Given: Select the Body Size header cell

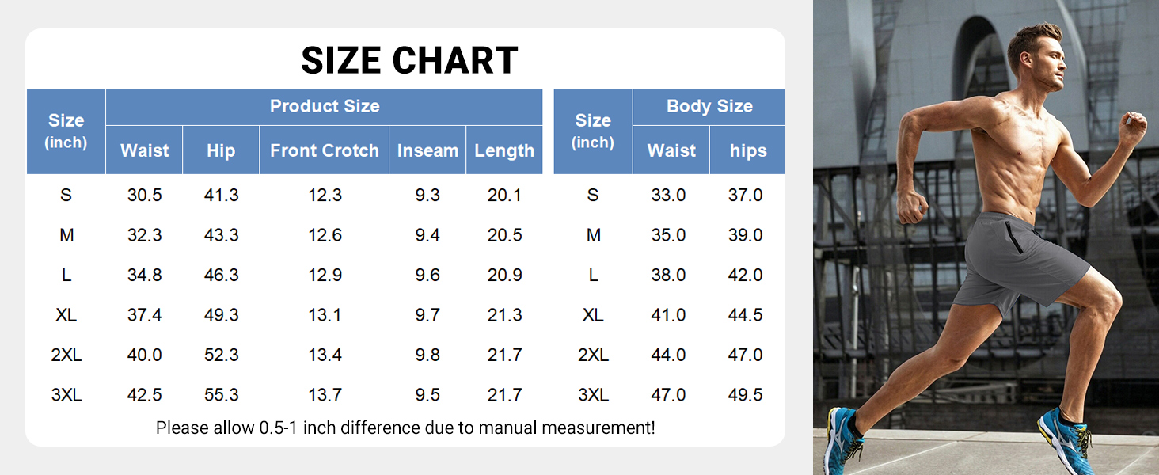Looking at the screenshot, I should tap(709, 106).
